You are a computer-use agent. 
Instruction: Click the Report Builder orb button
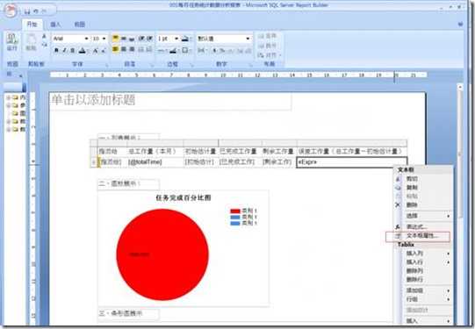(x=10, y=11)
